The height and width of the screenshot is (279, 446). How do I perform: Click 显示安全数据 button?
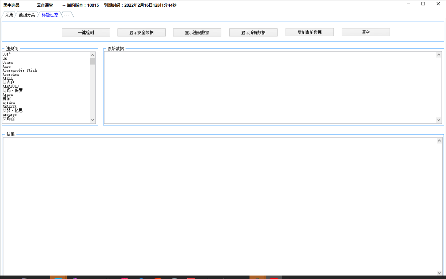pos(141,32)
